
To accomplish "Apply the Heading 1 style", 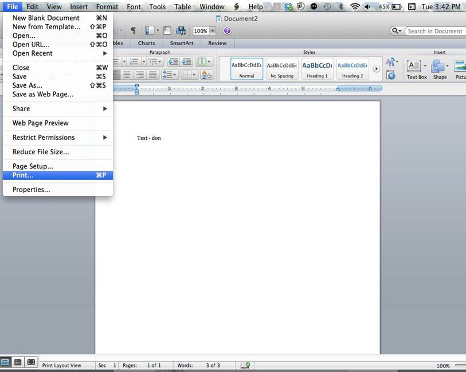I will 317,69.
